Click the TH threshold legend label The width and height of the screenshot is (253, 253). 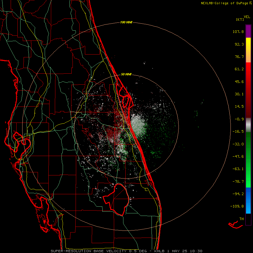[x=241, y=219]
